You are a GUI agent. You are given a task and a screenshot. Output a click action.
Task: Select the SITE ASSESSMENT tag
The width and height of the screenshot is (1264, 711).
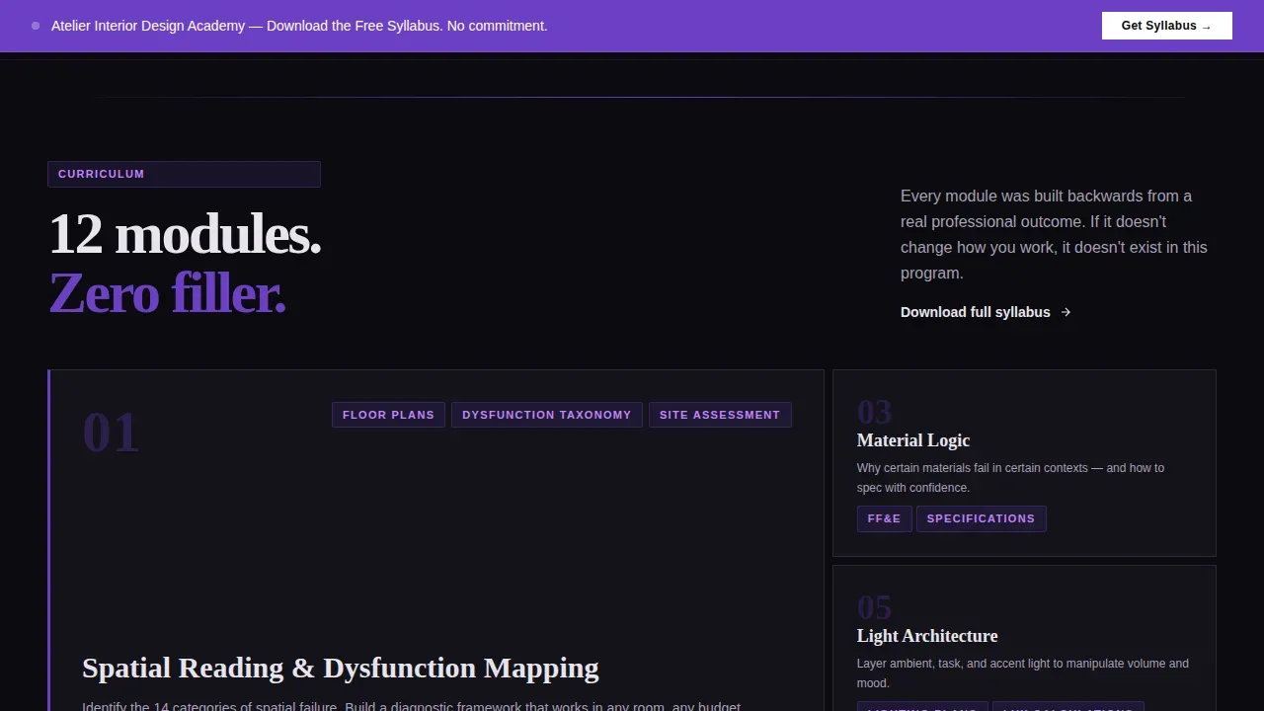(720, 415)
